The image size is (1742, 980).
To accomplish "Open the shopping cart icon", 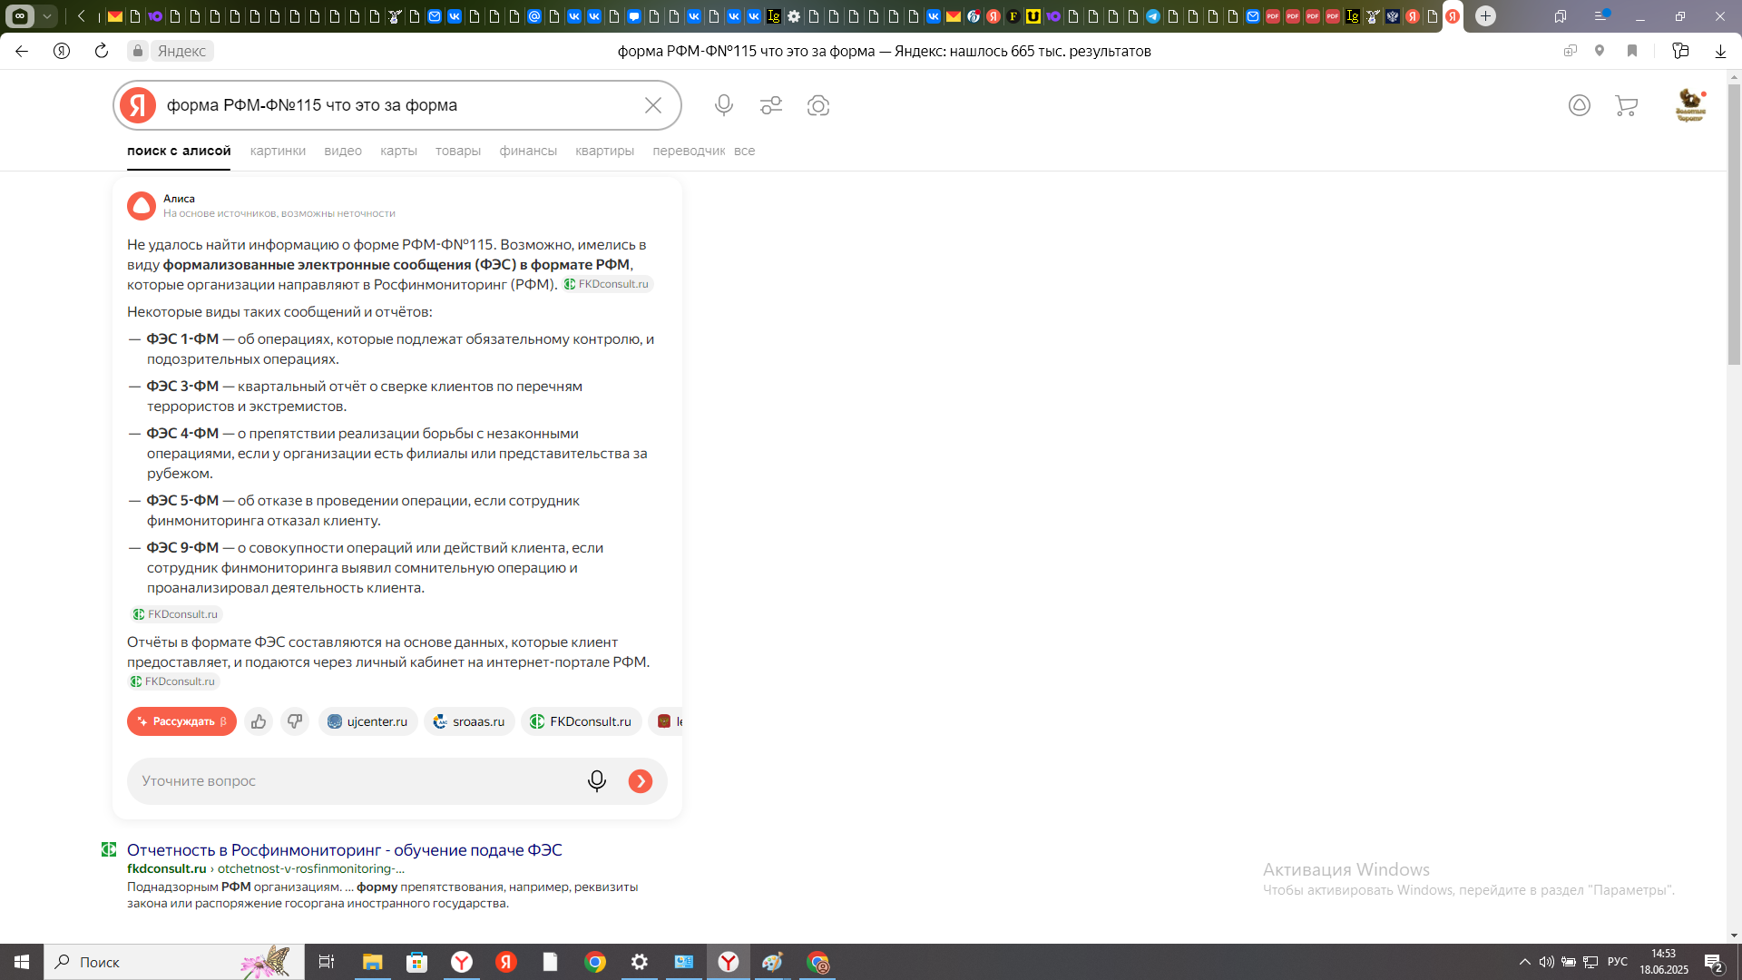I will tap(1627, 106).
